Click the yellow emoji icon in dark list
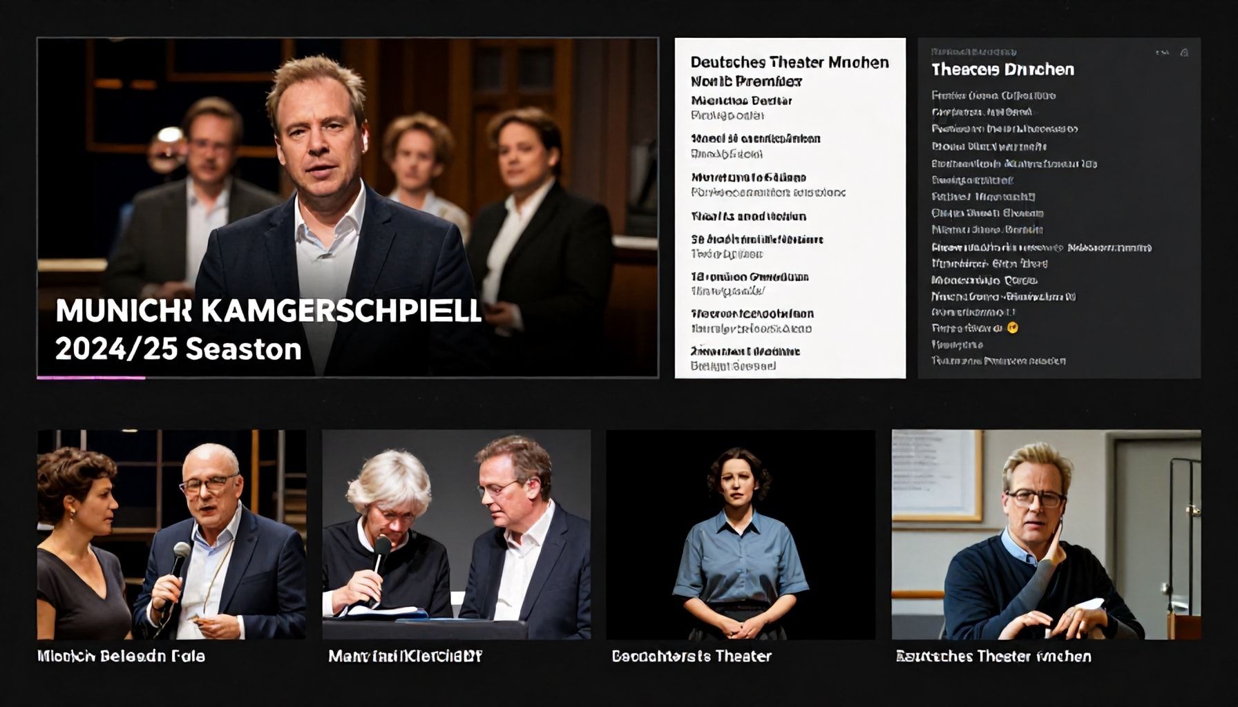 click(x=1013, y=328)
